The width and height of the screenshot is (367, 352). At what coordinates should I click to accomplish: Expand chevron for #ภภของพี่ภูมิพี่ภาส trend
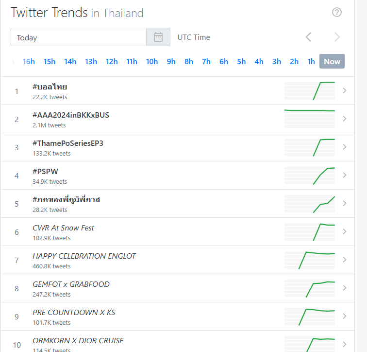(x=345, y=203)
